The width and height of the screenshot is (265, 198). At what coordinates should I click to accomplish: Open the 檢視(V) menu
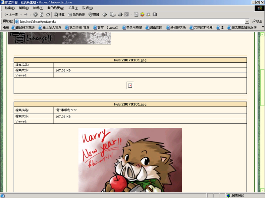coord(38,8)
